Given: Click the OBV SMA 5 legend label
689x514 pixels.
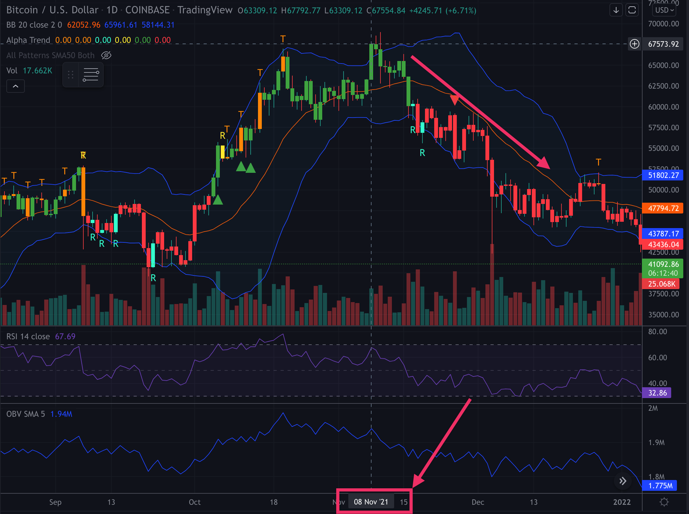Looking at the screenshot, I should tap(25, 414).
